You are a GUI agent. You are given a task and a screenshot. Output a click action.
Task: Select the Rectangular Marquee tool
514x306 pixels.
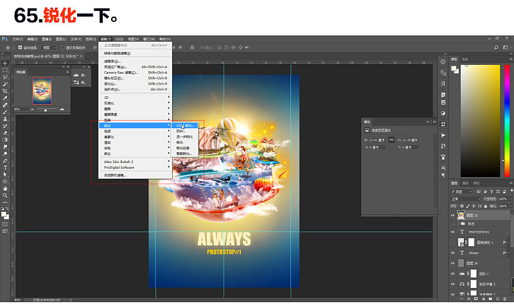point(5,70)
